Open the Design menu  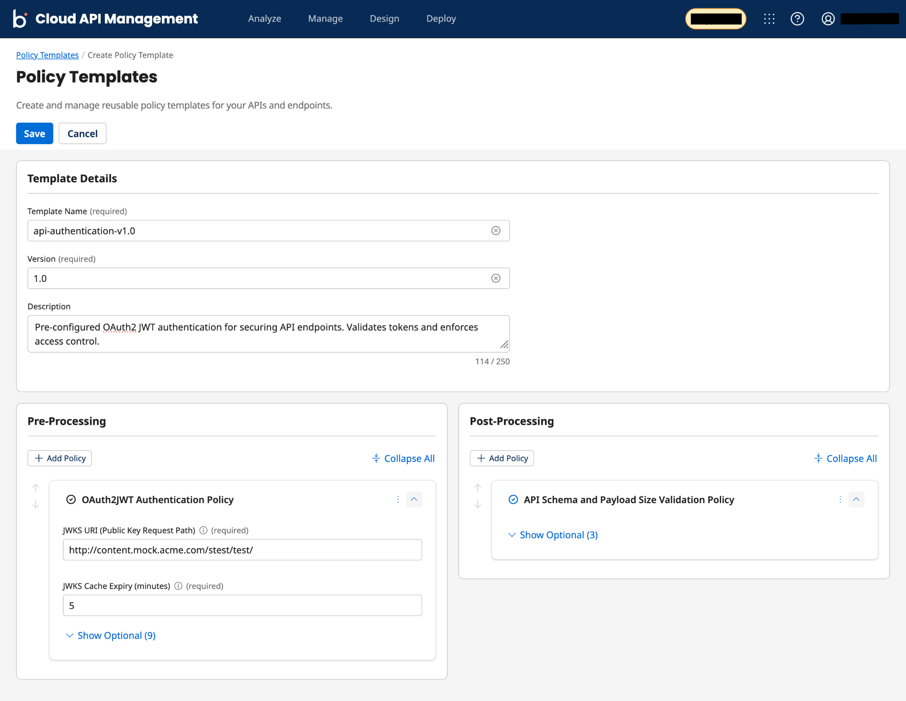[384, 19]
